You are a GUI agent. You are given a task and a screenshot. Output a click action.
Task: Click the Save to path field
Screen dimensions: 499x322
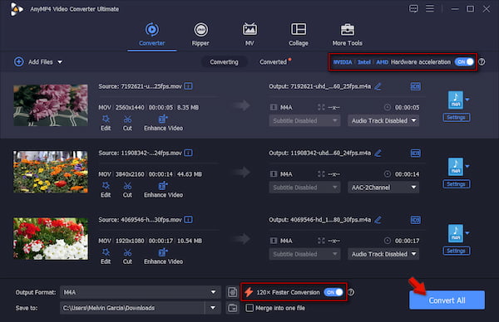tap(132, 308)
